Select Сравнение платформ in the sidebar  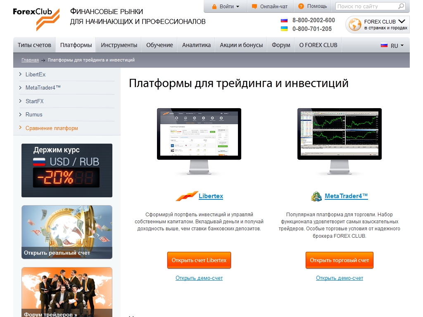52,128
